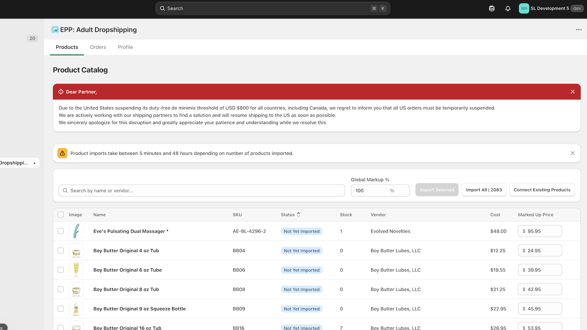The width and height of the screenshot is (587, 330).
Task: Sort the table by Status
Action: [291, 215]
